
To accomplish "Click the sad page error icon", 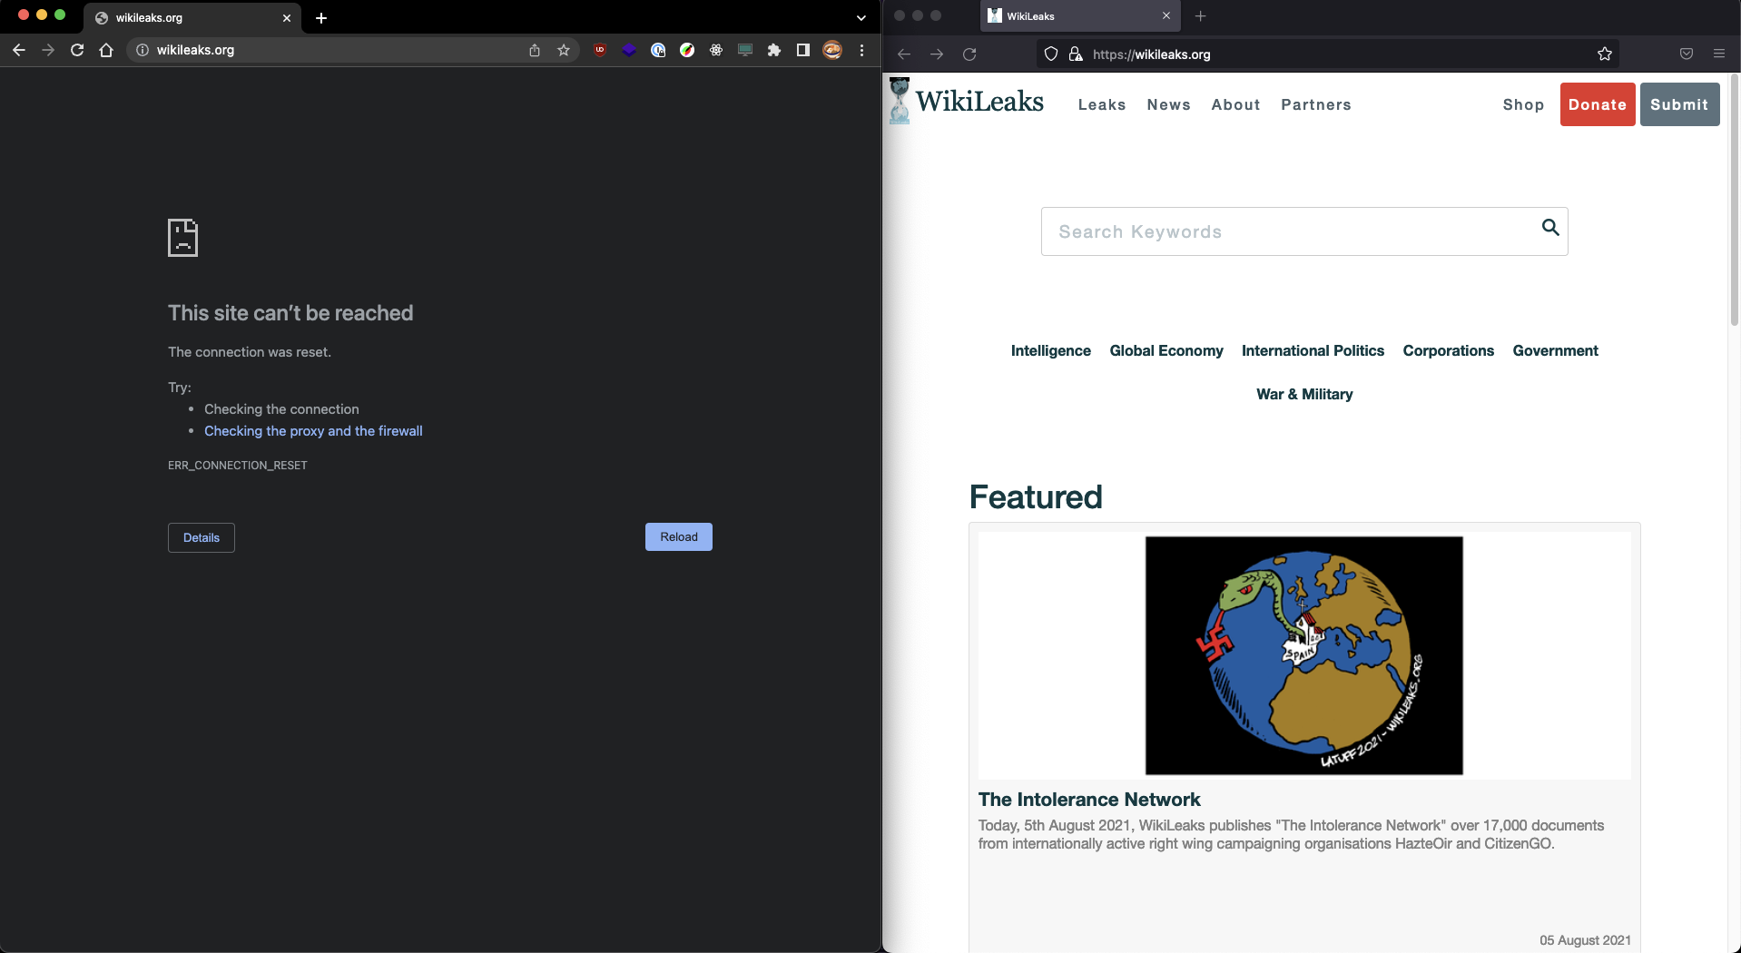I will (182, 238).
